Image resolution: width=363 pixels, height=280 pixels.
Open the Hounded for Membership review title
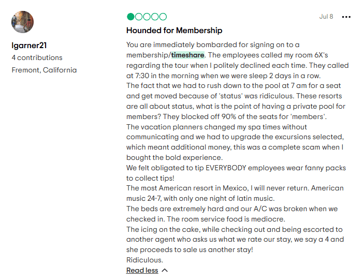pyautogui.click(x=174, y=31)
